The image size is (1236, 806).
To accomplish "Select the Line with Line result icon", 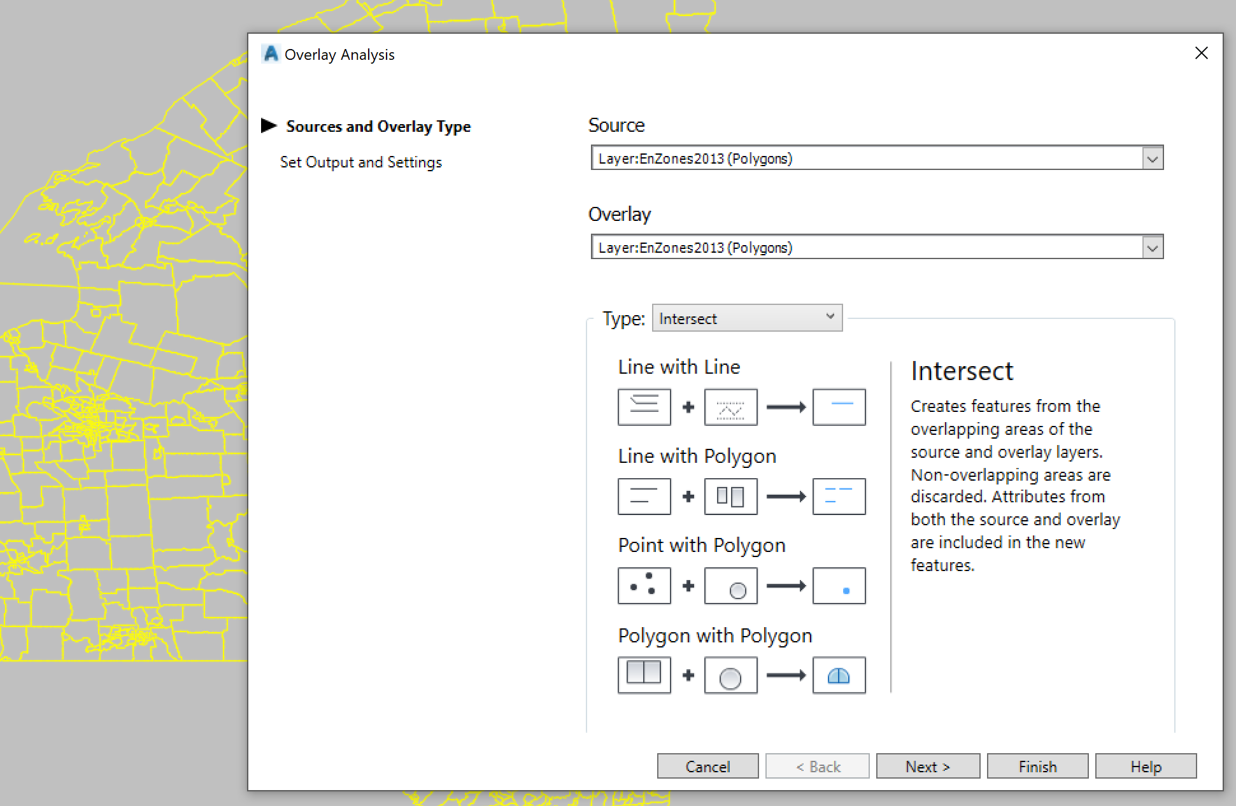I will [x=839, y=407].
